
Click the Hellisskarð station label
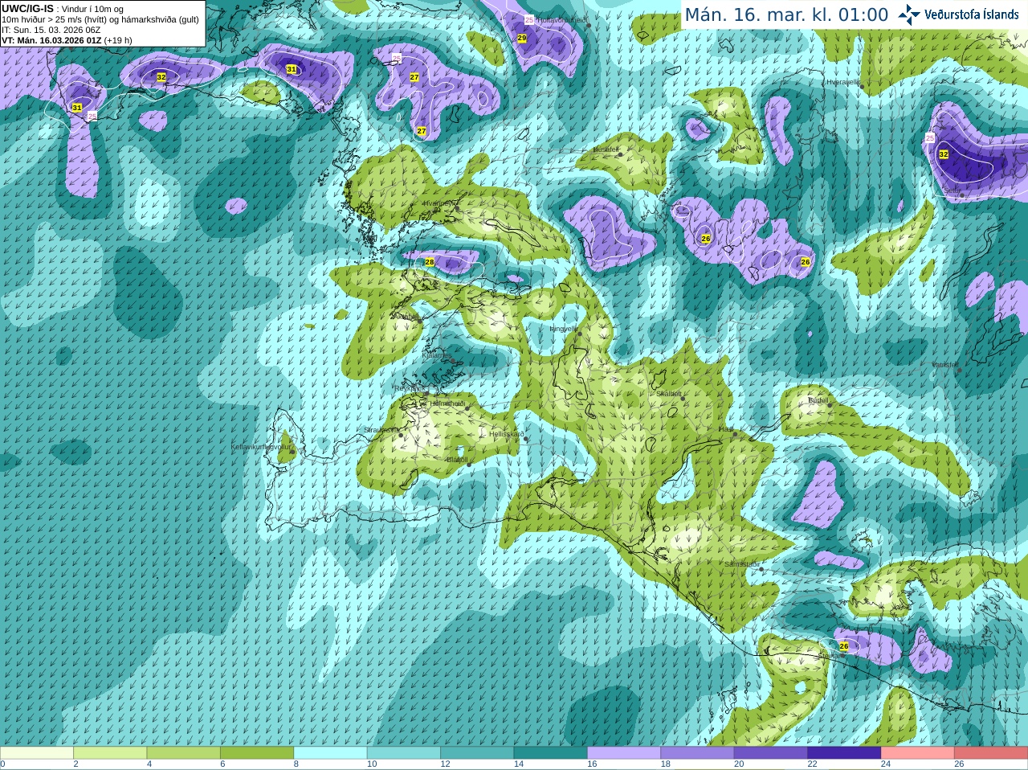(507, 434)
